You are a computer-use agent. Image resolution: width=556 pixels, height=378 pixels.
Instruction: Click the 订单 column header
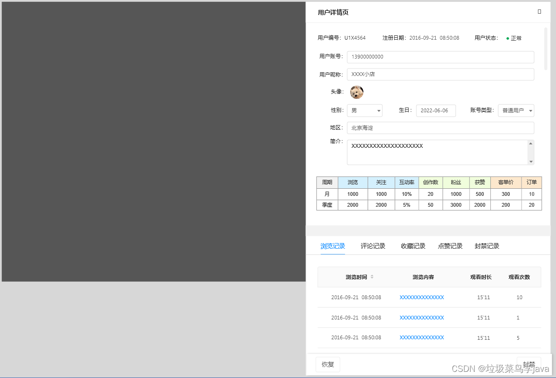(531, 182)
